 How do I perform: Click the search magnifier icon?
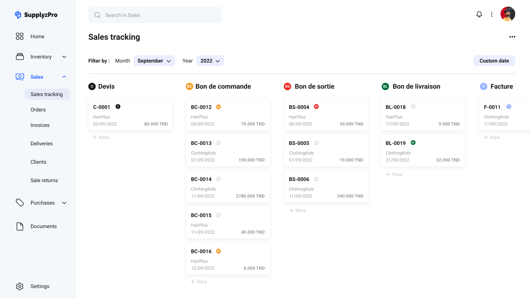pos(97,15)
